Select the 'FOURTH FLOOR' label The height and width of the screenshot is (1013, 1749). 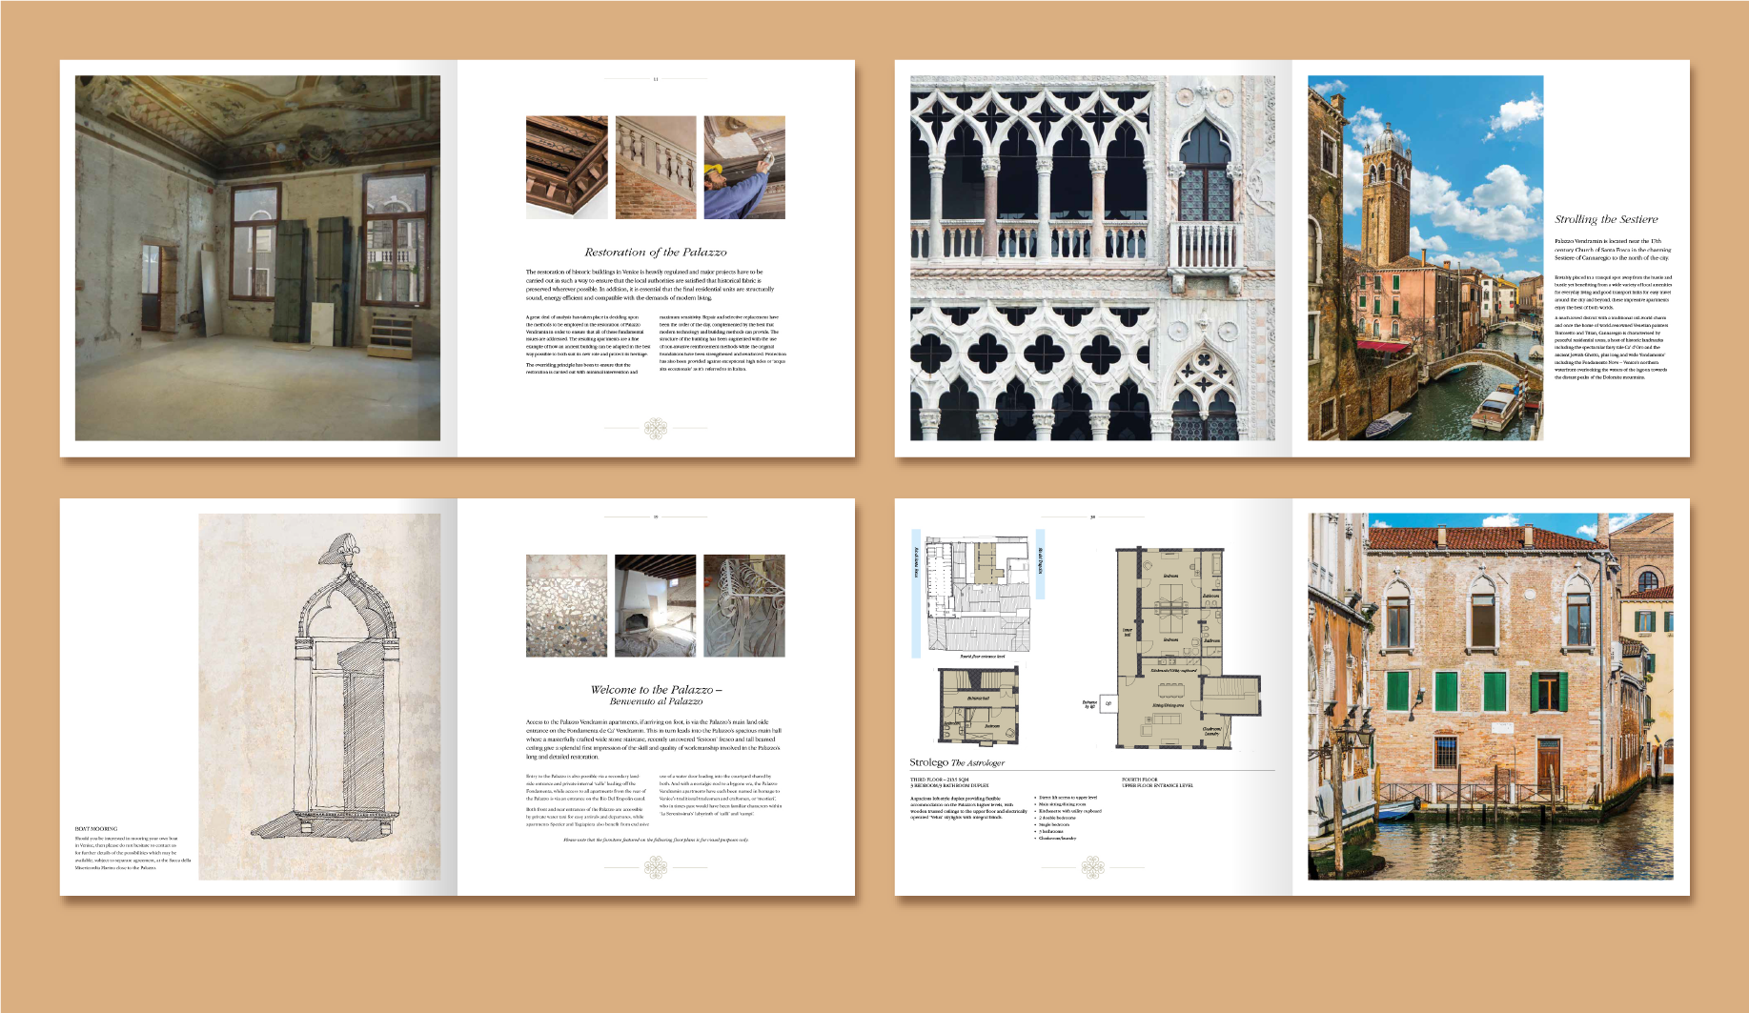(x=1139, y=780)
